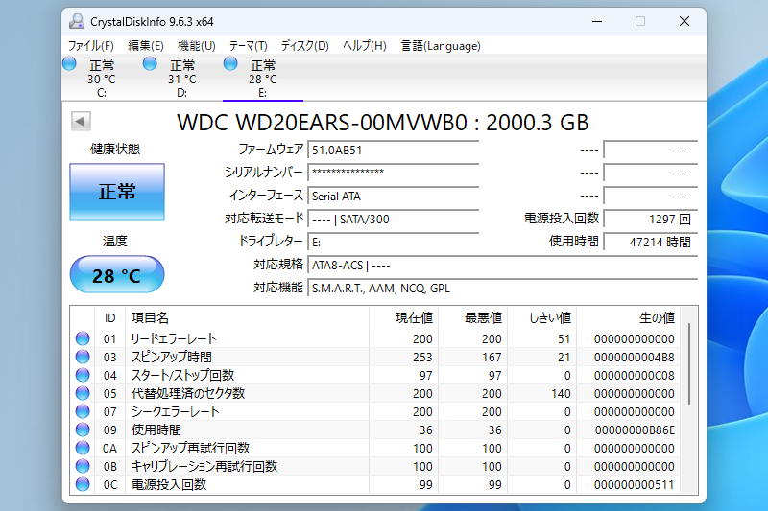Open the 言語(Language) menu
The width and height of the screenshot is (768, 511).
pyautogui.click(x=441, y=46)
